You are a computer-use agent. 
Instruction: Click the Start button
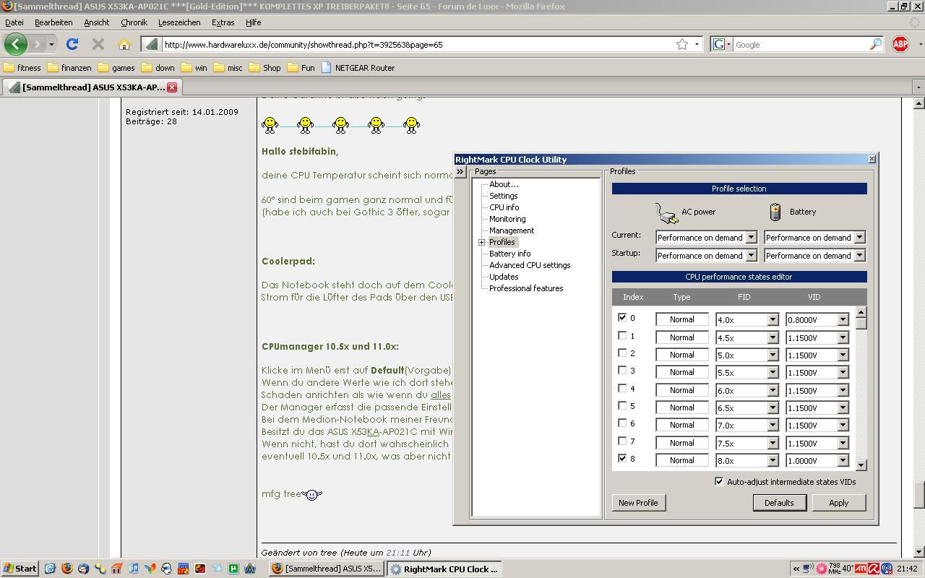[x=20, y=569]
